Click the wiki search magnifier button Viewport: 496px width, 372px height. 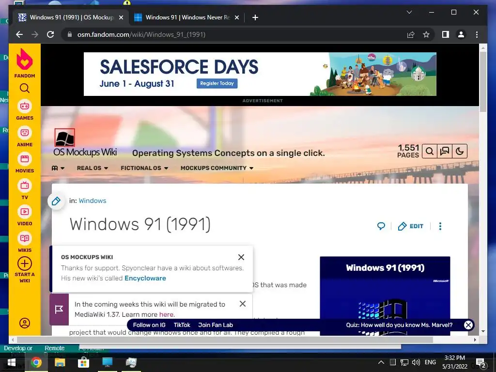430,151
